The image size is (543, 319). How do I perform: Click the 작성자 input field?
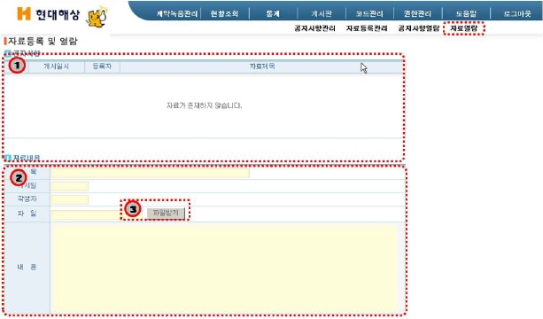(x=70, y=199)
